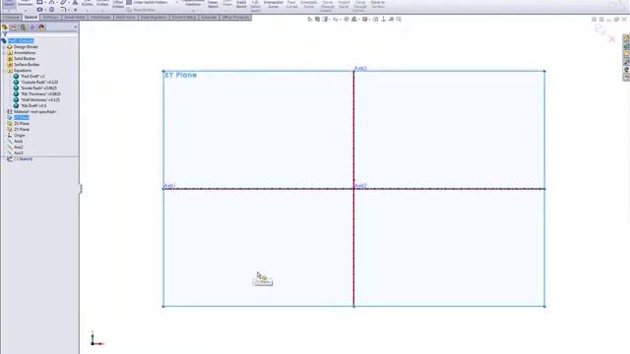Select the "Inside Radii"=0.0625 equation
This screenshot has width=630, height=354.
[38, 88]
